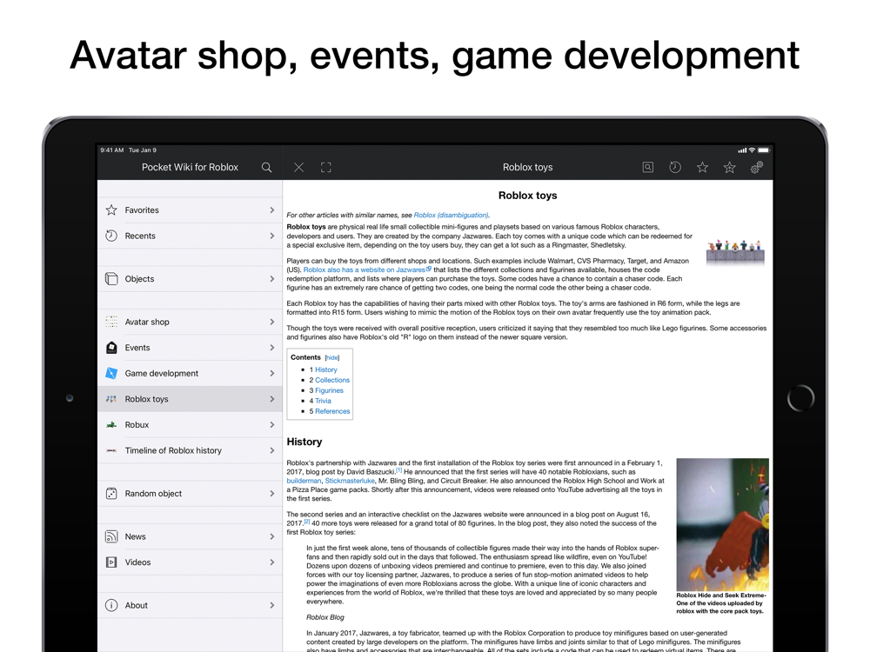
Task: Open citation [1] footnote link
Action: coord(399,470)
